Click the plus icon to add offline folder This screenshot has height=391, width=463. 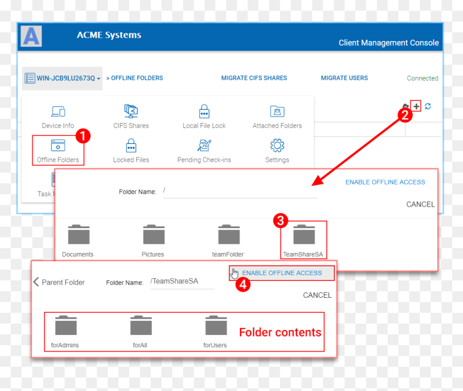(416, 106)
